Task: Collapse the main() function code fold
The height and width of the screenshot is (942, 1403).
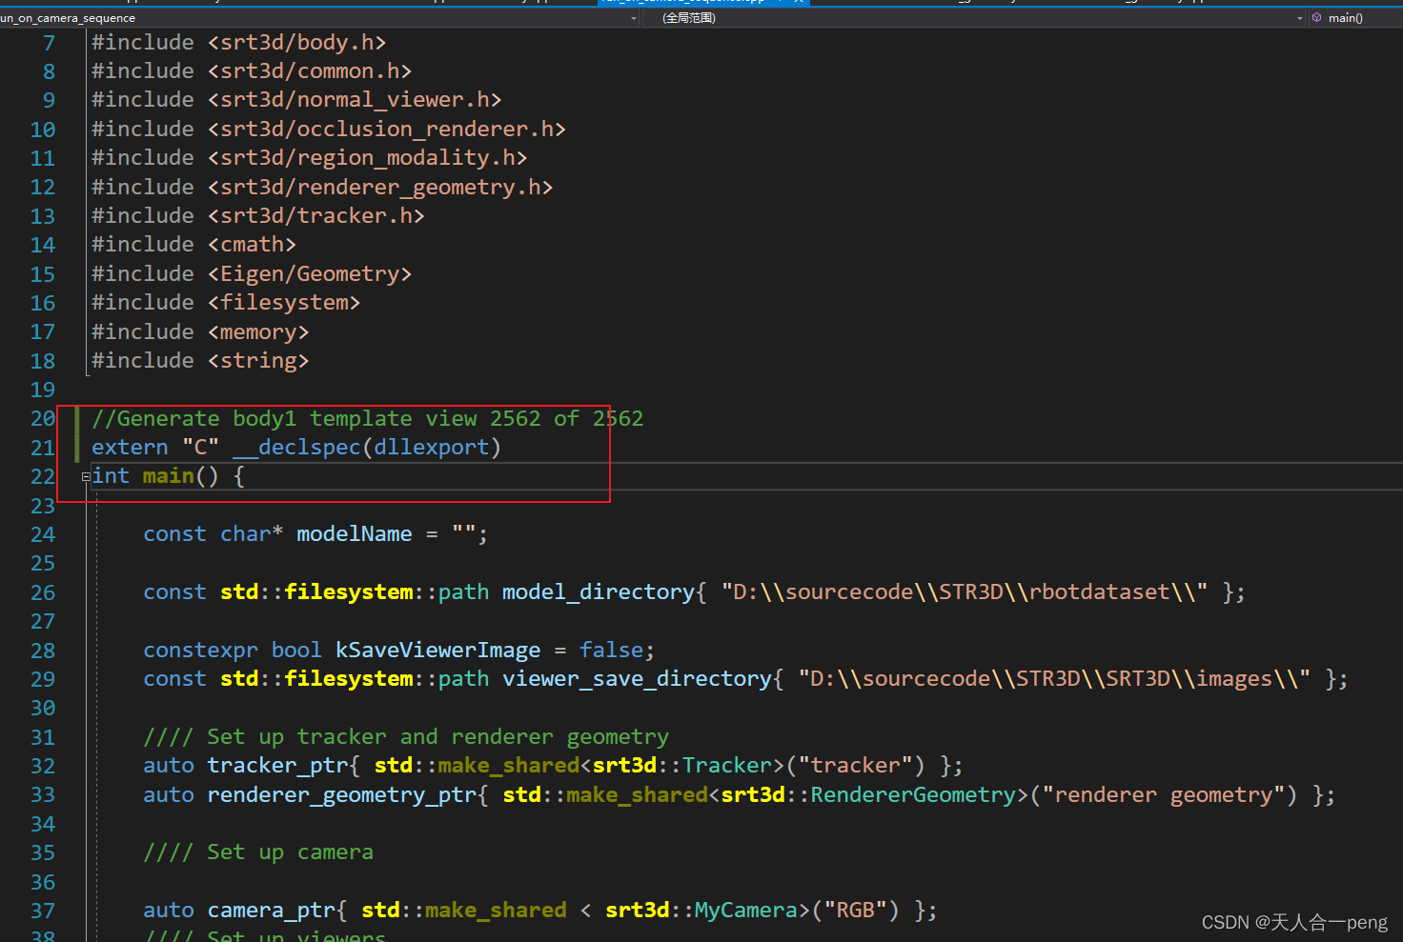Action: click(85, 476)
